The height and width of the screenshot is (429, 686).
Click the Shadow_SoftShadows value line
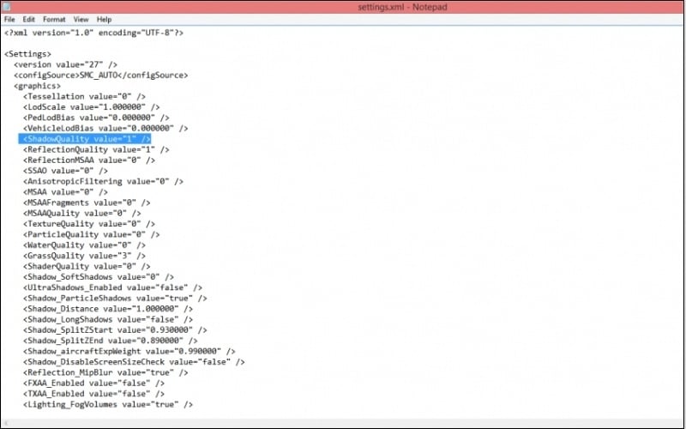pyautogui.click(x=99, y=276)
